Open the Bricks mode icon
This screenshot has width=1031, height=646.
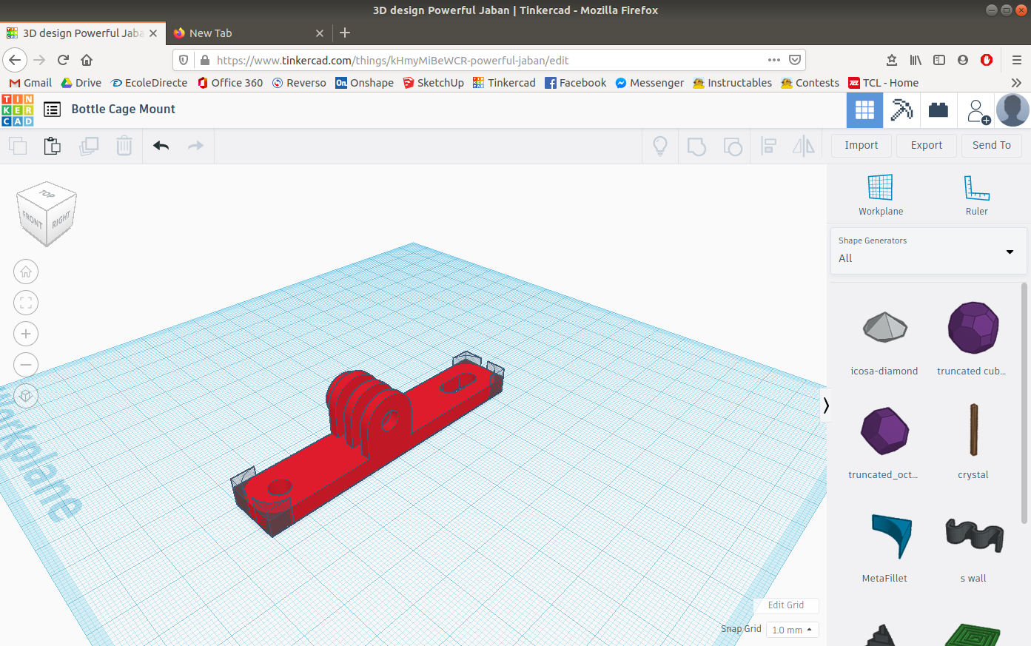[938, 110]
